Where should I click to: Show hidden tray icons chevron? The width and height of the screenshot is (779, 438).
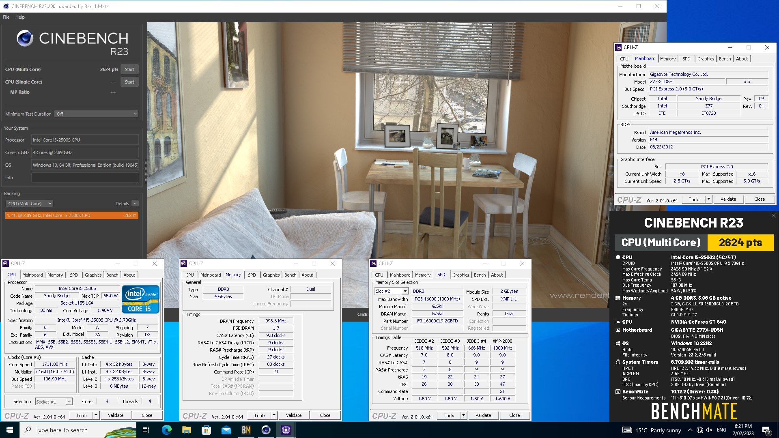click(690, 430)
